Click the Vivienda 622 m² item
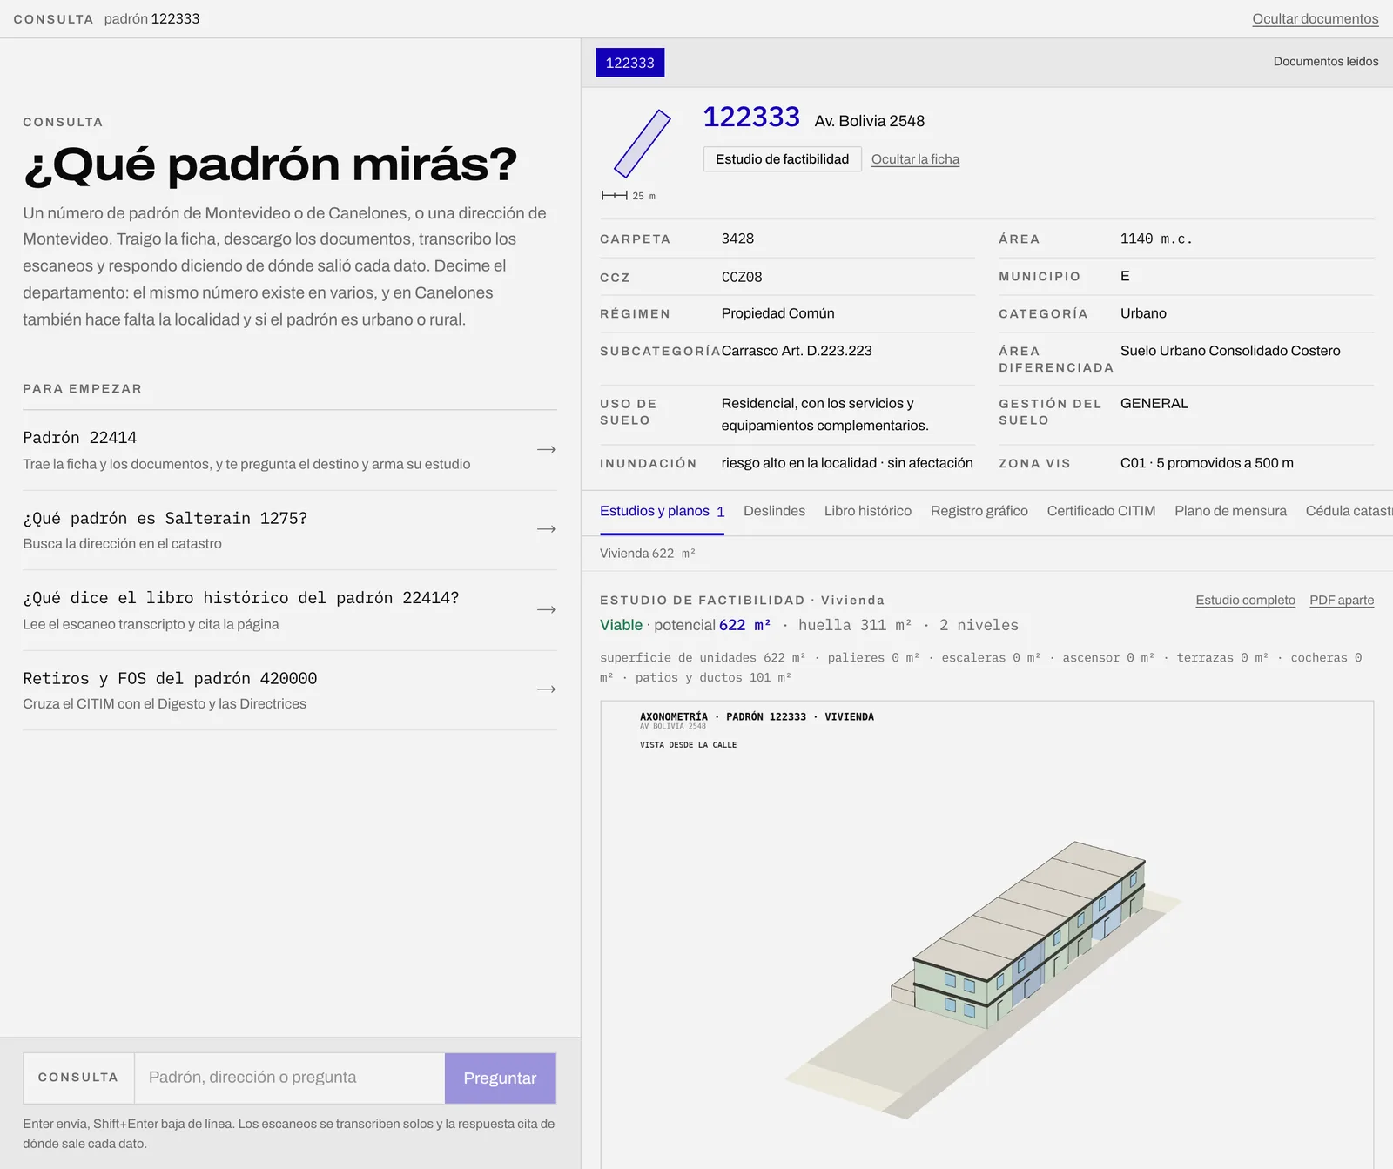Image resolution: width=1393 pixels, height=1169 pixels. (648, 554)
